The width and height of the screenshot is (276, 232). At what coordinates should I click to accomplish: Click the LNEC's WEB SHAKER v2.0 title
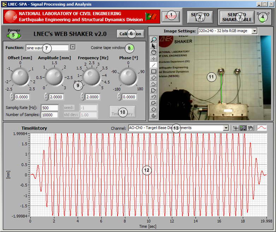[x=70, y=34]
